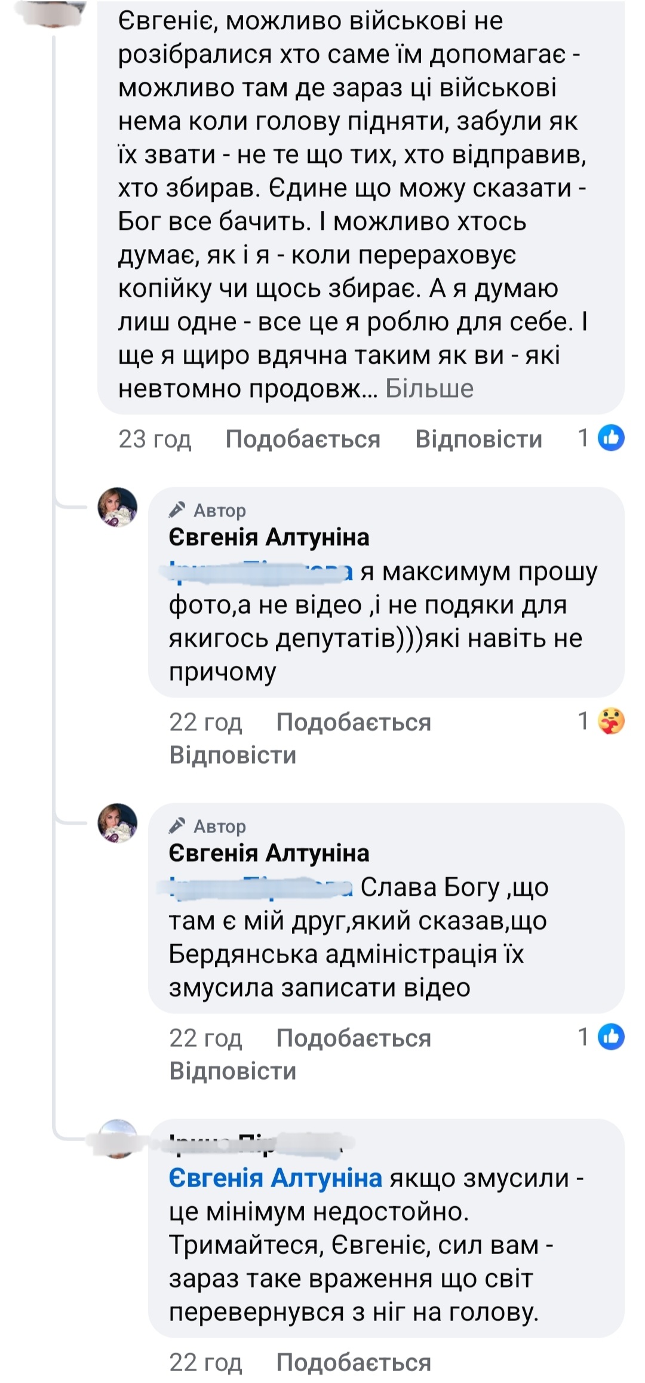Click the care emoji reaction on the фото comment
The image size is (645, 1383).
tap(611, 721)
